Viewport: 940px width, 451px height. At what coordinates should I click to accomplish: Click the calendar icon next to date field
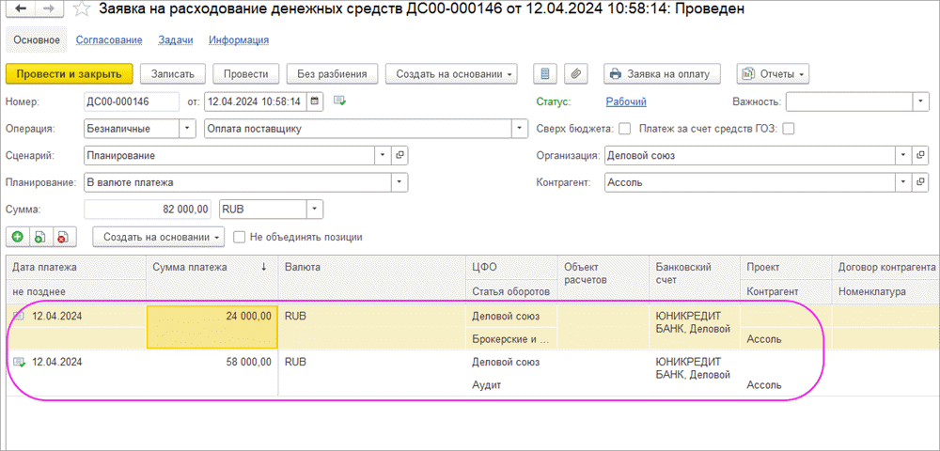[315, 101]
